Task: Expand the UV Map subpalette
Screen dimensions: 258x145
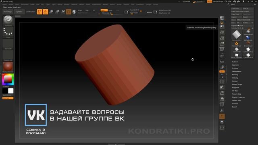Action: click(235, 91)
